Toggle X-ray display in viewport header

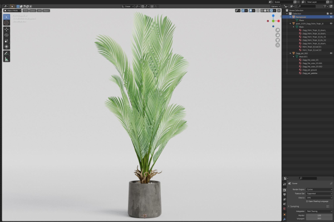pyautogui.click(x=258, y=11)
